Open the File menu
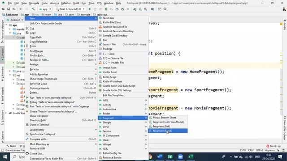Viewport: 287px width, 161px height. (x=10, y=3)
